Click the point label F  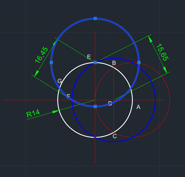click(69, 96)
